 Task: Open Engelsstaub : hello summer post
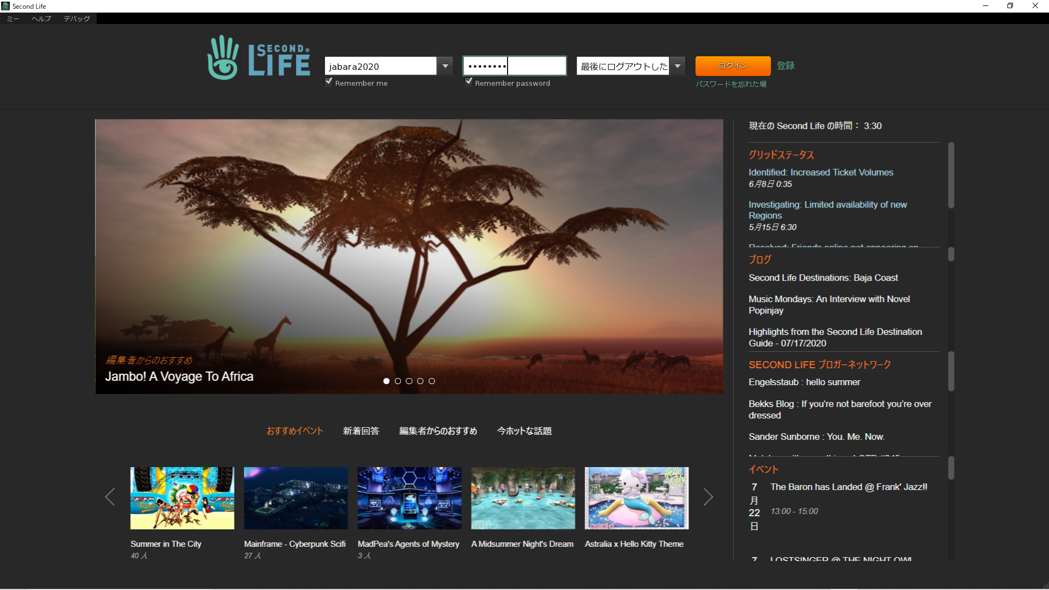(804, 382)
